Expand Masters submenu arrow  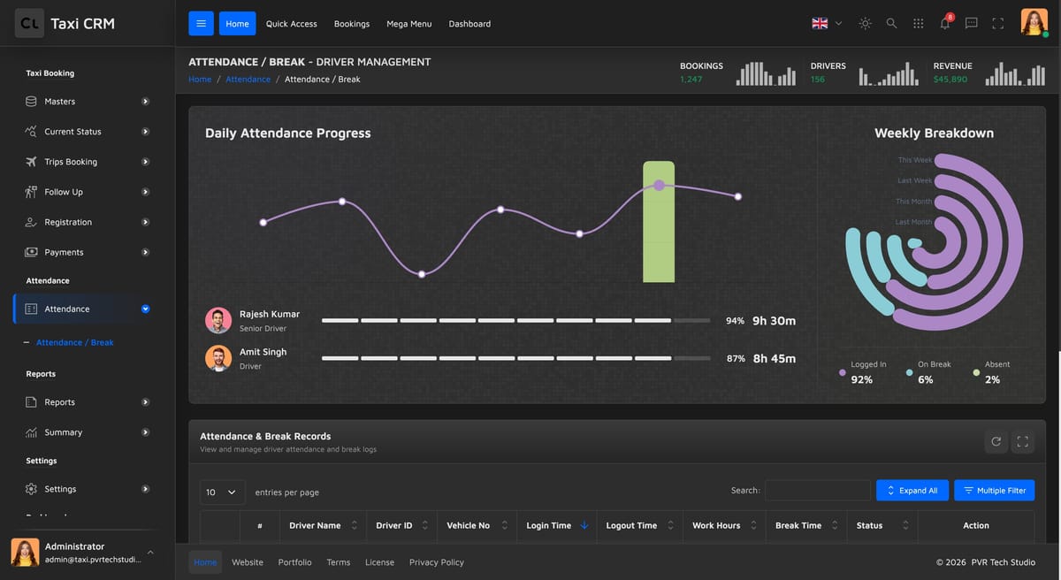coord(146,102)
